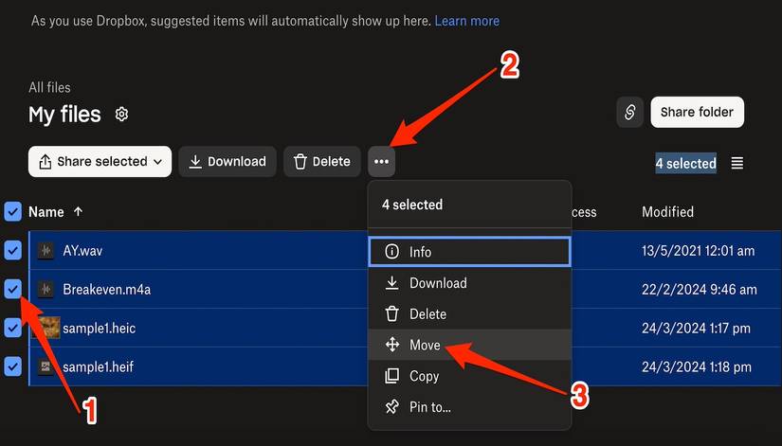
Task: Uncheck the Breakeven.m4a checkbox
Action: [13, 289]
